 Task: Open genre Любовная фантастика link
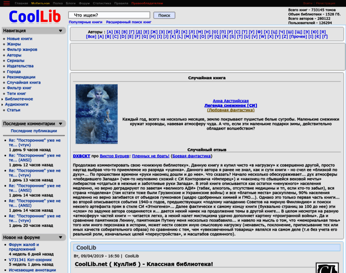point(231,110)
